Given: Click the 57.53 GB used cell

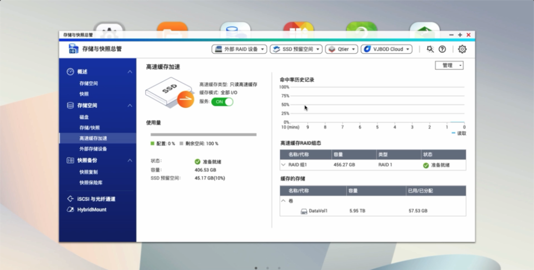Looking at the screenshot, I should click(x=418, y=211).
